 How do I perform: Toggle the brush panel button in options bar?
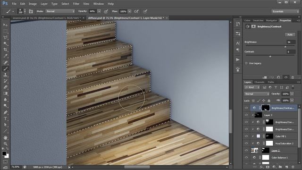pos(31,11)
